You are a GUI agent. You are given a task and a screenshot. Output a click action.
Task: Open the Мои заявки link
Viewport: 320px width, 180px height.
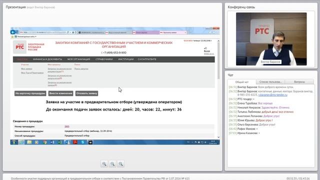point(26,69)
